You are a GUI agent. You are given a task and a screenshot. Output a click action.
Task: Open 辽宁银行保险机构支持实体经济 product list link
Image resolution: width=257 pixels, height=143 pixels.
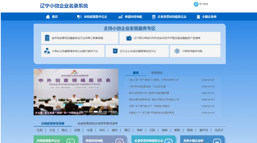(167, 38)
